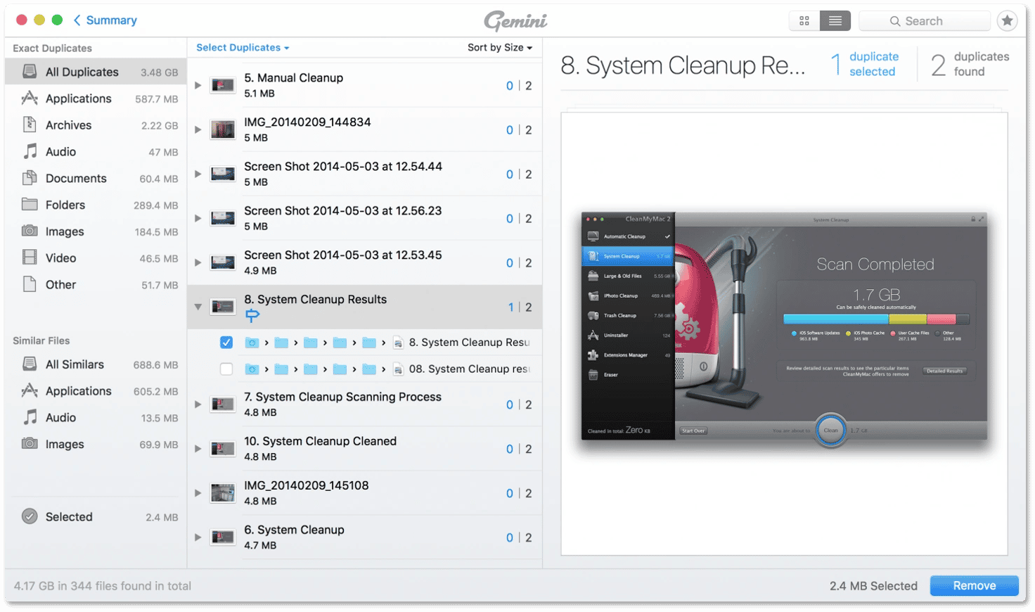The image size is (1035, 612).
Task: Go back to Summary
Action: pos(105,20)
